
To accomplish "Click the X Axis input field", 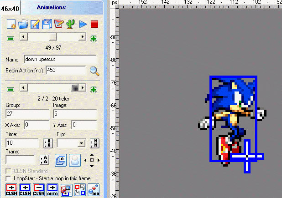I will click(x=37, y=125).
